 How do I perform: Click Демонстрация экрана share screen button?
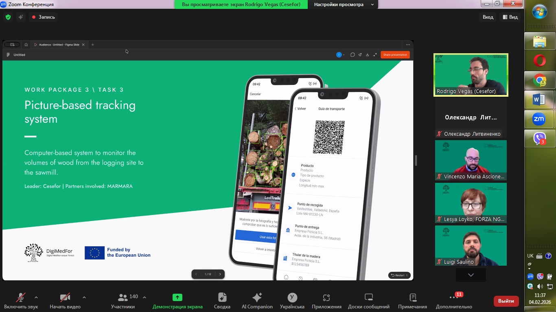[177, 301]
